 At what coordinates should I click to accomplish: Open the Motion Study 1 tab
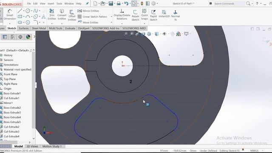(x=52, y=146)
